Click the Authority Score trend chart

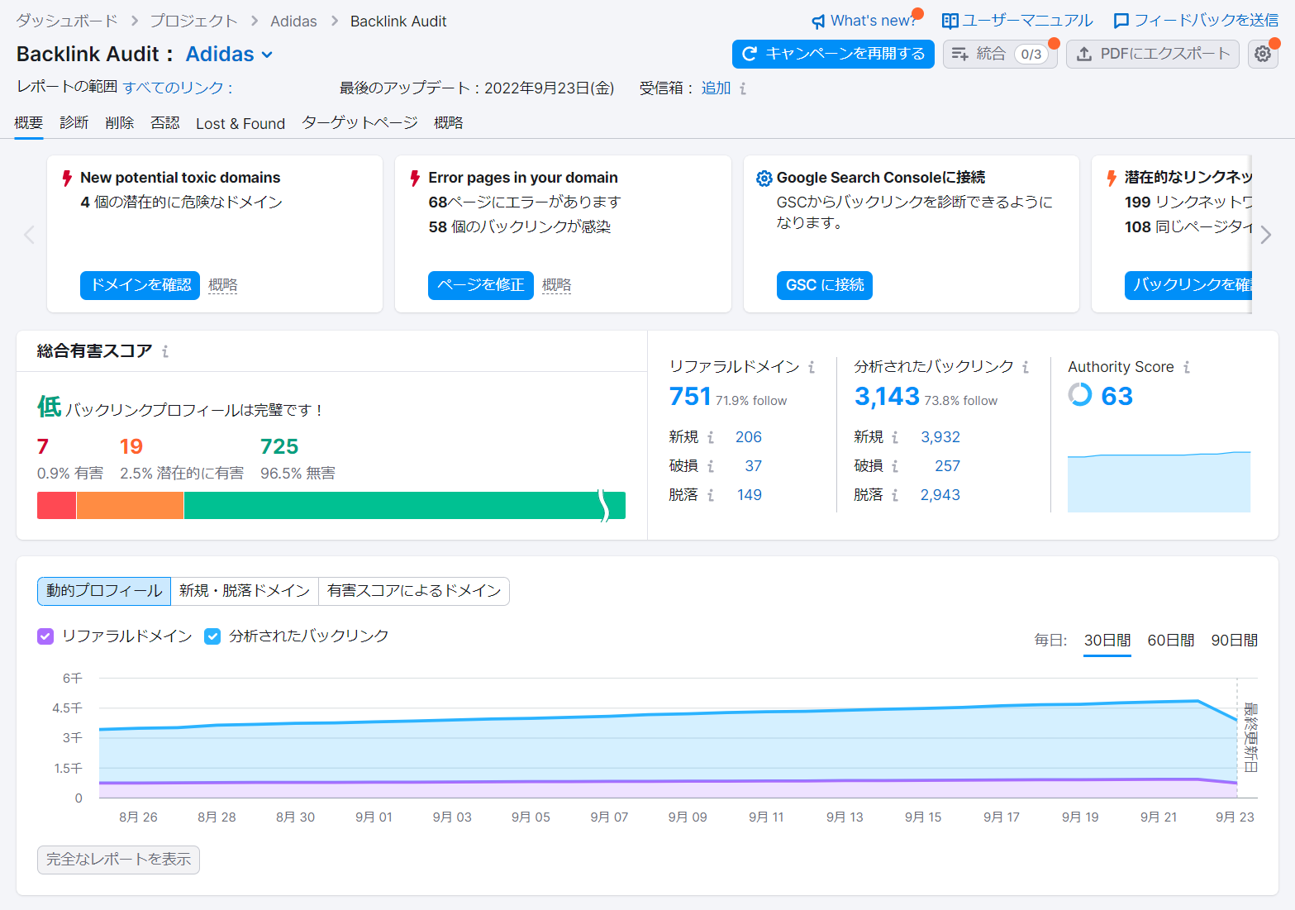1159,482
